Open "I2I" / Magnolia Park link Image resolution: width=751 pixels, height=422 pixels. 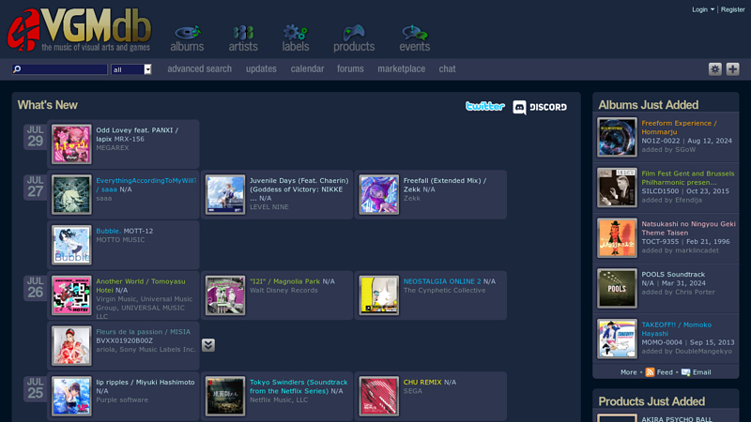pyautogui.click(x=284, y=281)
